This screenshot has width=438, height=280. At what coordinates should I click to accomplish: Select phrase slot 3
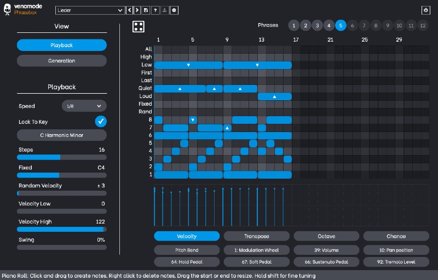[x=317, y=25]
